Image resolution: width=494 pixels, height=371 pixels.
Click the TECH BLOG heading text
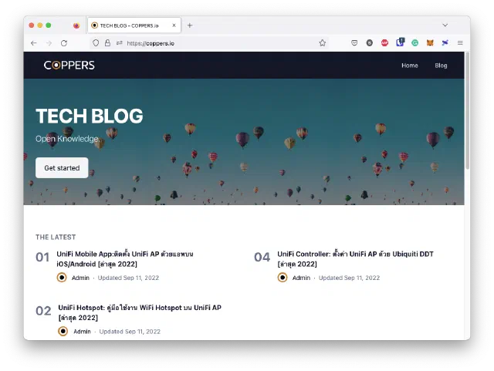click(x=90, y=116)
